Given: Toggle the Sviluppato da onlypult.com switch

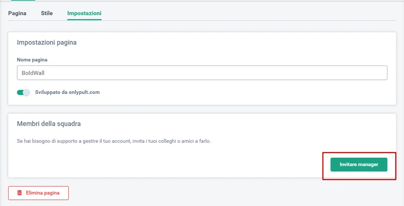Looking at the screenshot, I should pyautogui.click(x=23, y=92).
